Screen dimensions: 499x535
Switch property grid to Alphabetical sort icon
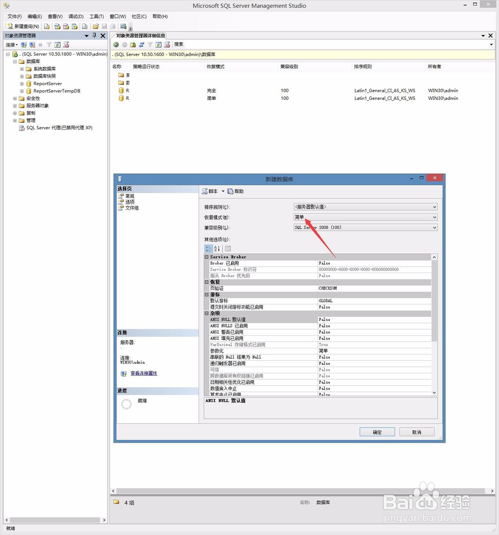click(217, 249)
